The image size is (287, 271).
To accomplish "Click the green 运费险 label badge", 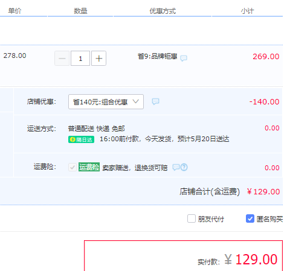I will [89, 167].
